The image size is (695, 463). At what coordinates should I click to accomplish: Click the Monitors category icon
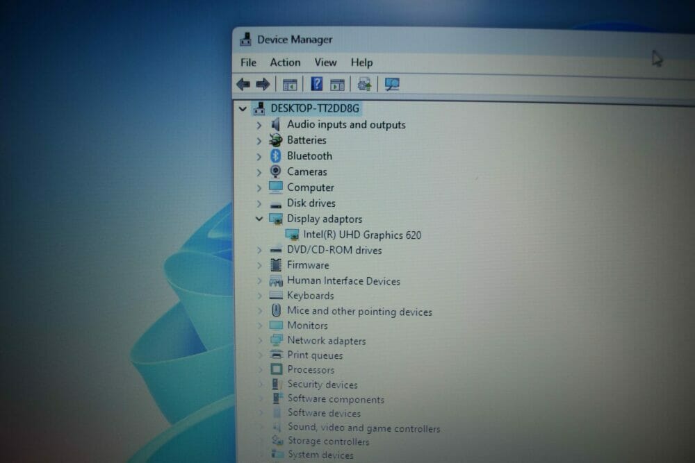coord(276,326)
